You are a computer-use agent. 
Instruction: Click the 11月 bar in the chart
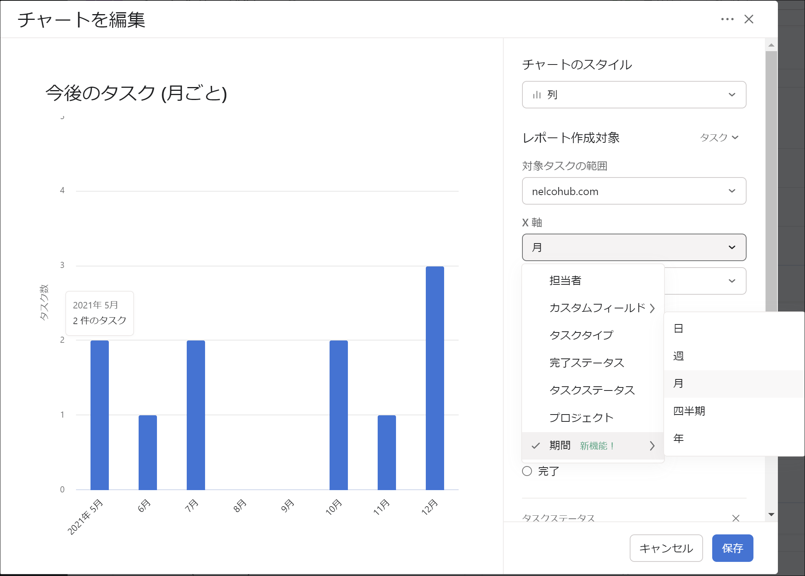[x=387, y=453]
